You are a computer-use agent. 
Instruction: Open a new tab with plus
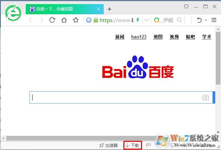pyautogui.click(x=109, y=9)
